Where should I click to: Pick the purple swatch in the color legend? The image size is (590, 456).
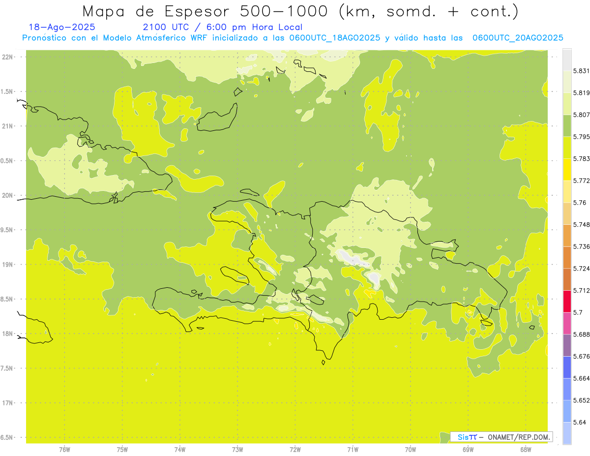pyautogui.click(x=567, y=345)
